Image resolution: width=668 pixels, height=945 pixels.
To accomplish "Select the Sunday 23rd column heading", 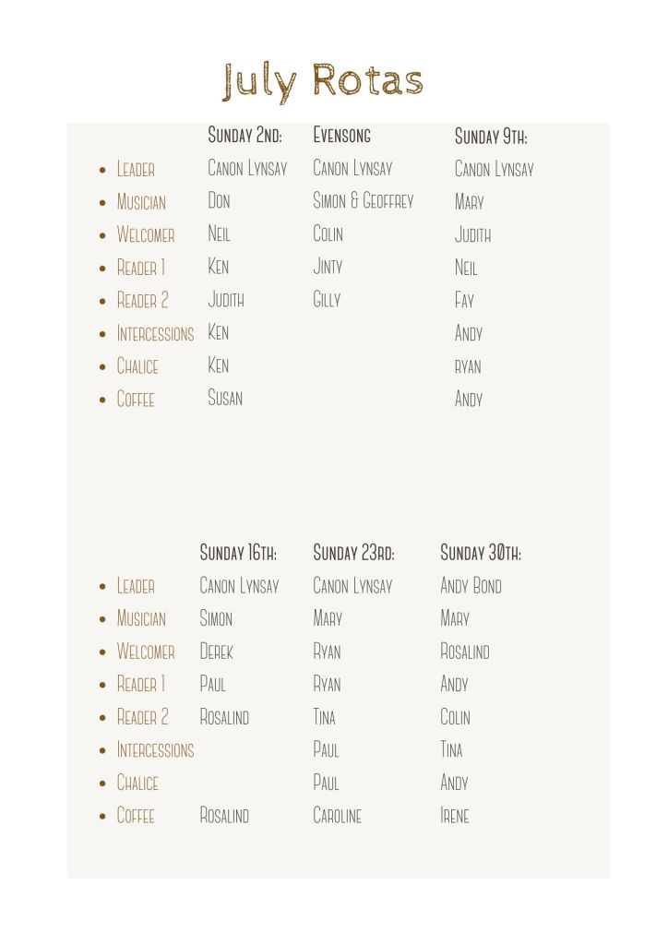I will pos(353,553).
